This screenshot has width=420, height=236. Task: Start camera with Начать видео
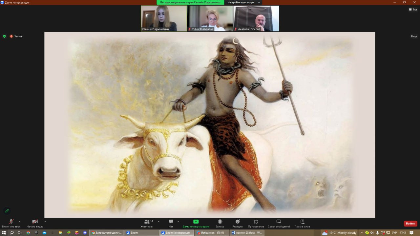pyautogui.click(x=35, y=222)
